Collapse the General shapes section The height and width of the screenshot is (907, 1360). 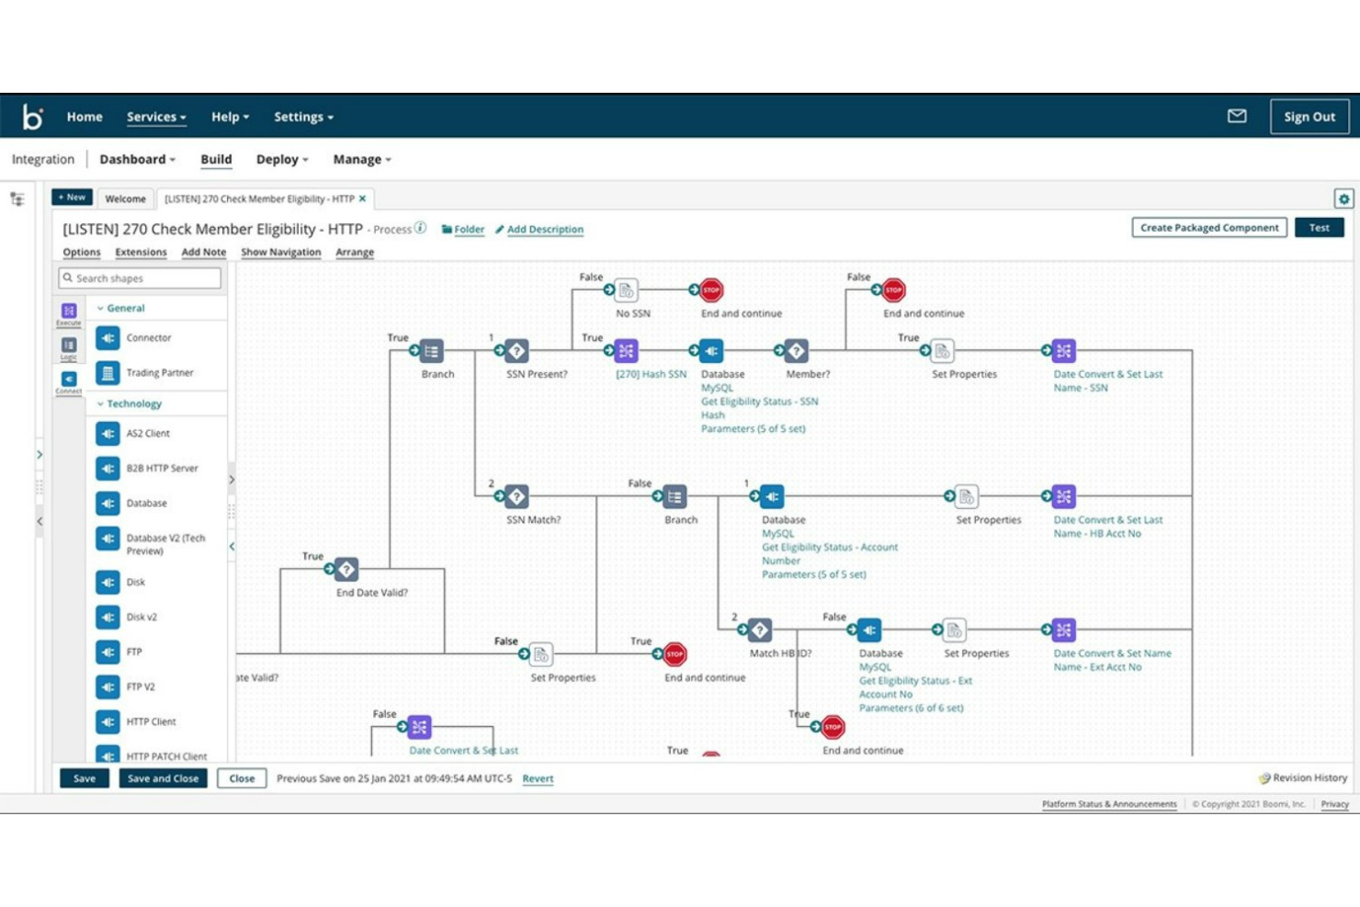click(x=124, y=308)
